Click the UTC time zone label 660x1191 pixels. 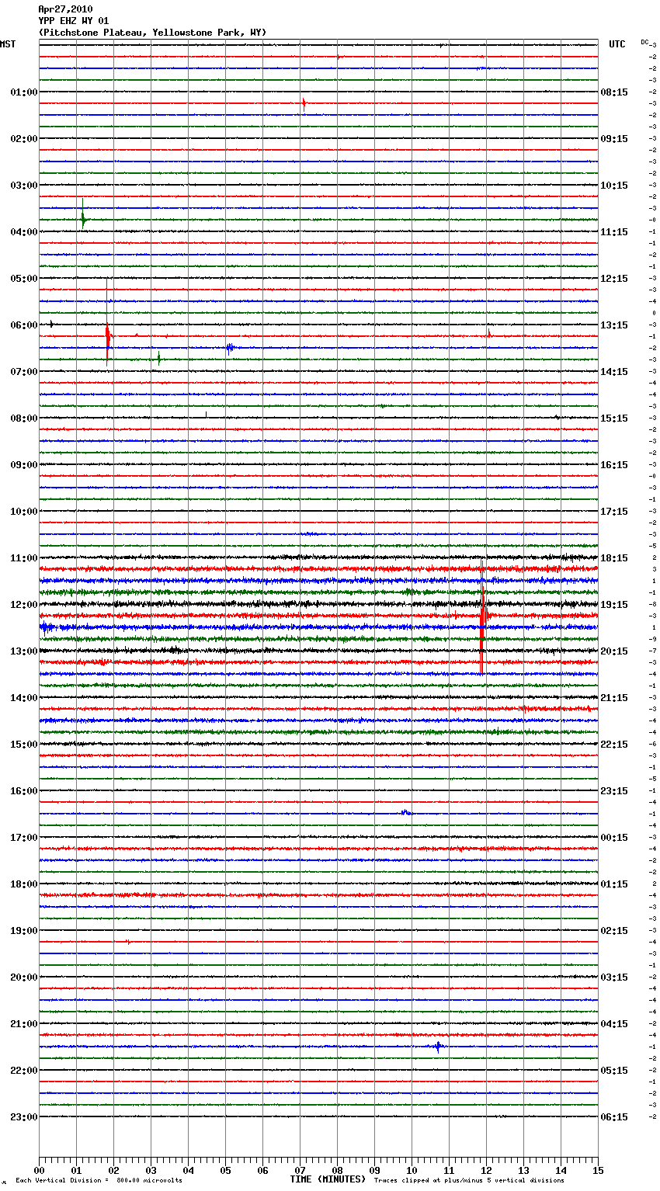pos(617,44)
